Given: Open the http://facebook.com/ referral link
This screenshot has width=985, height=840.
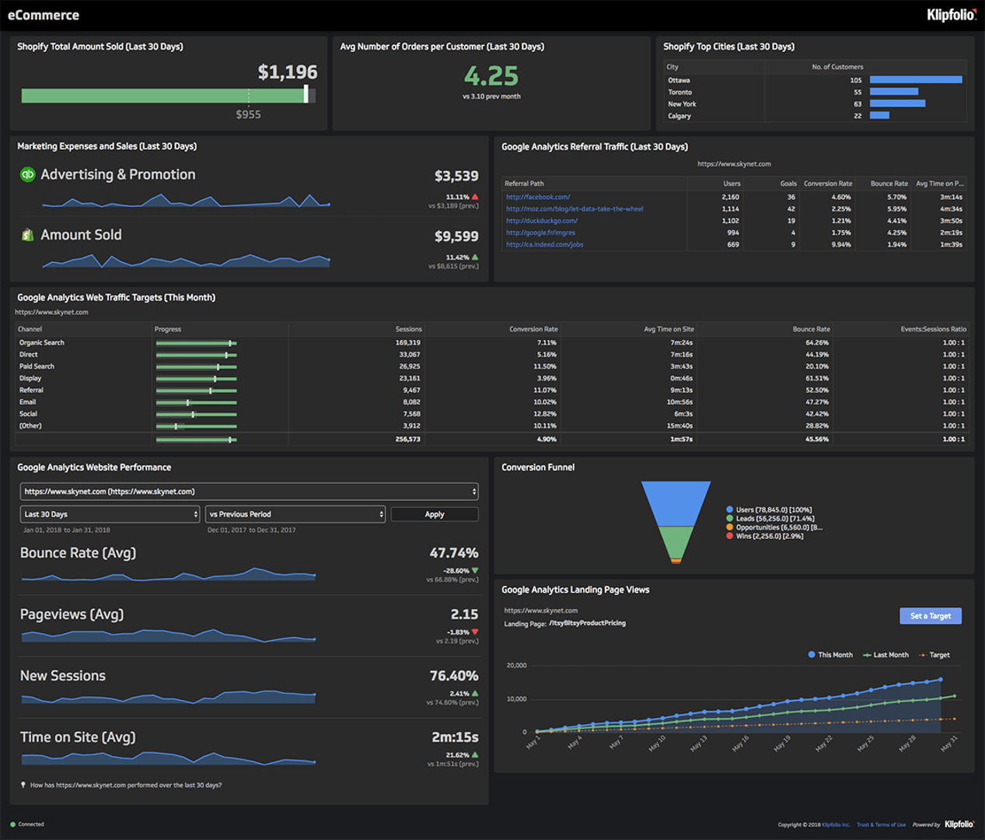Looking at the screenshot, I should tap(538, 198).
